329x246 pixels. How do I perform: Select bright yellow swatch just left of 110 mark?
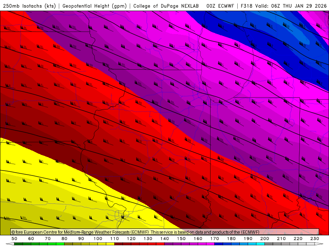pos(110,244)
